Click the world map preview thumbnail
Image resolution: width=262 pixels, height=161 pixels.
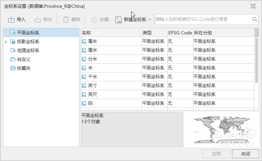pyautogui.click(x=221, y=129)
